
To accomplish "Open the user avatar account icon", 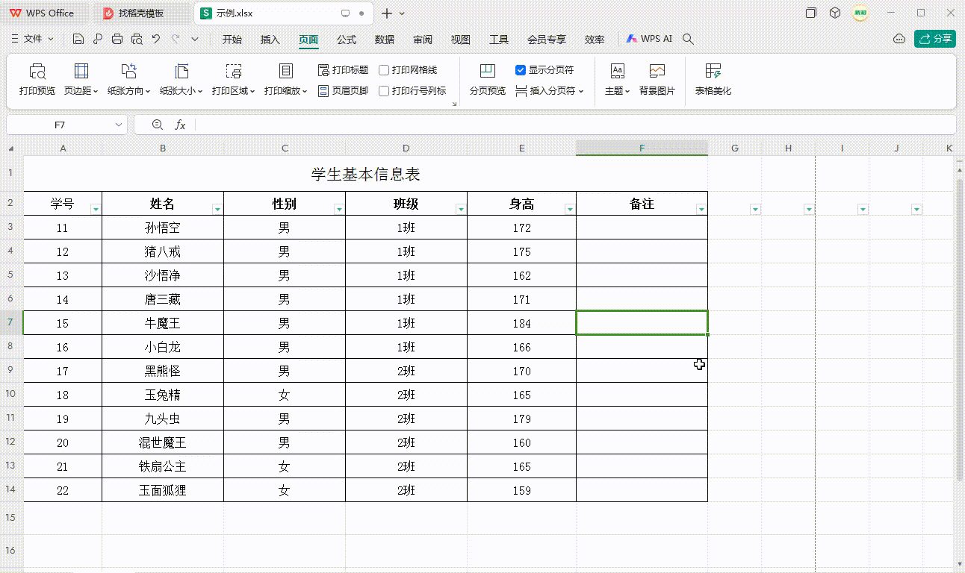I will [860, 13].
